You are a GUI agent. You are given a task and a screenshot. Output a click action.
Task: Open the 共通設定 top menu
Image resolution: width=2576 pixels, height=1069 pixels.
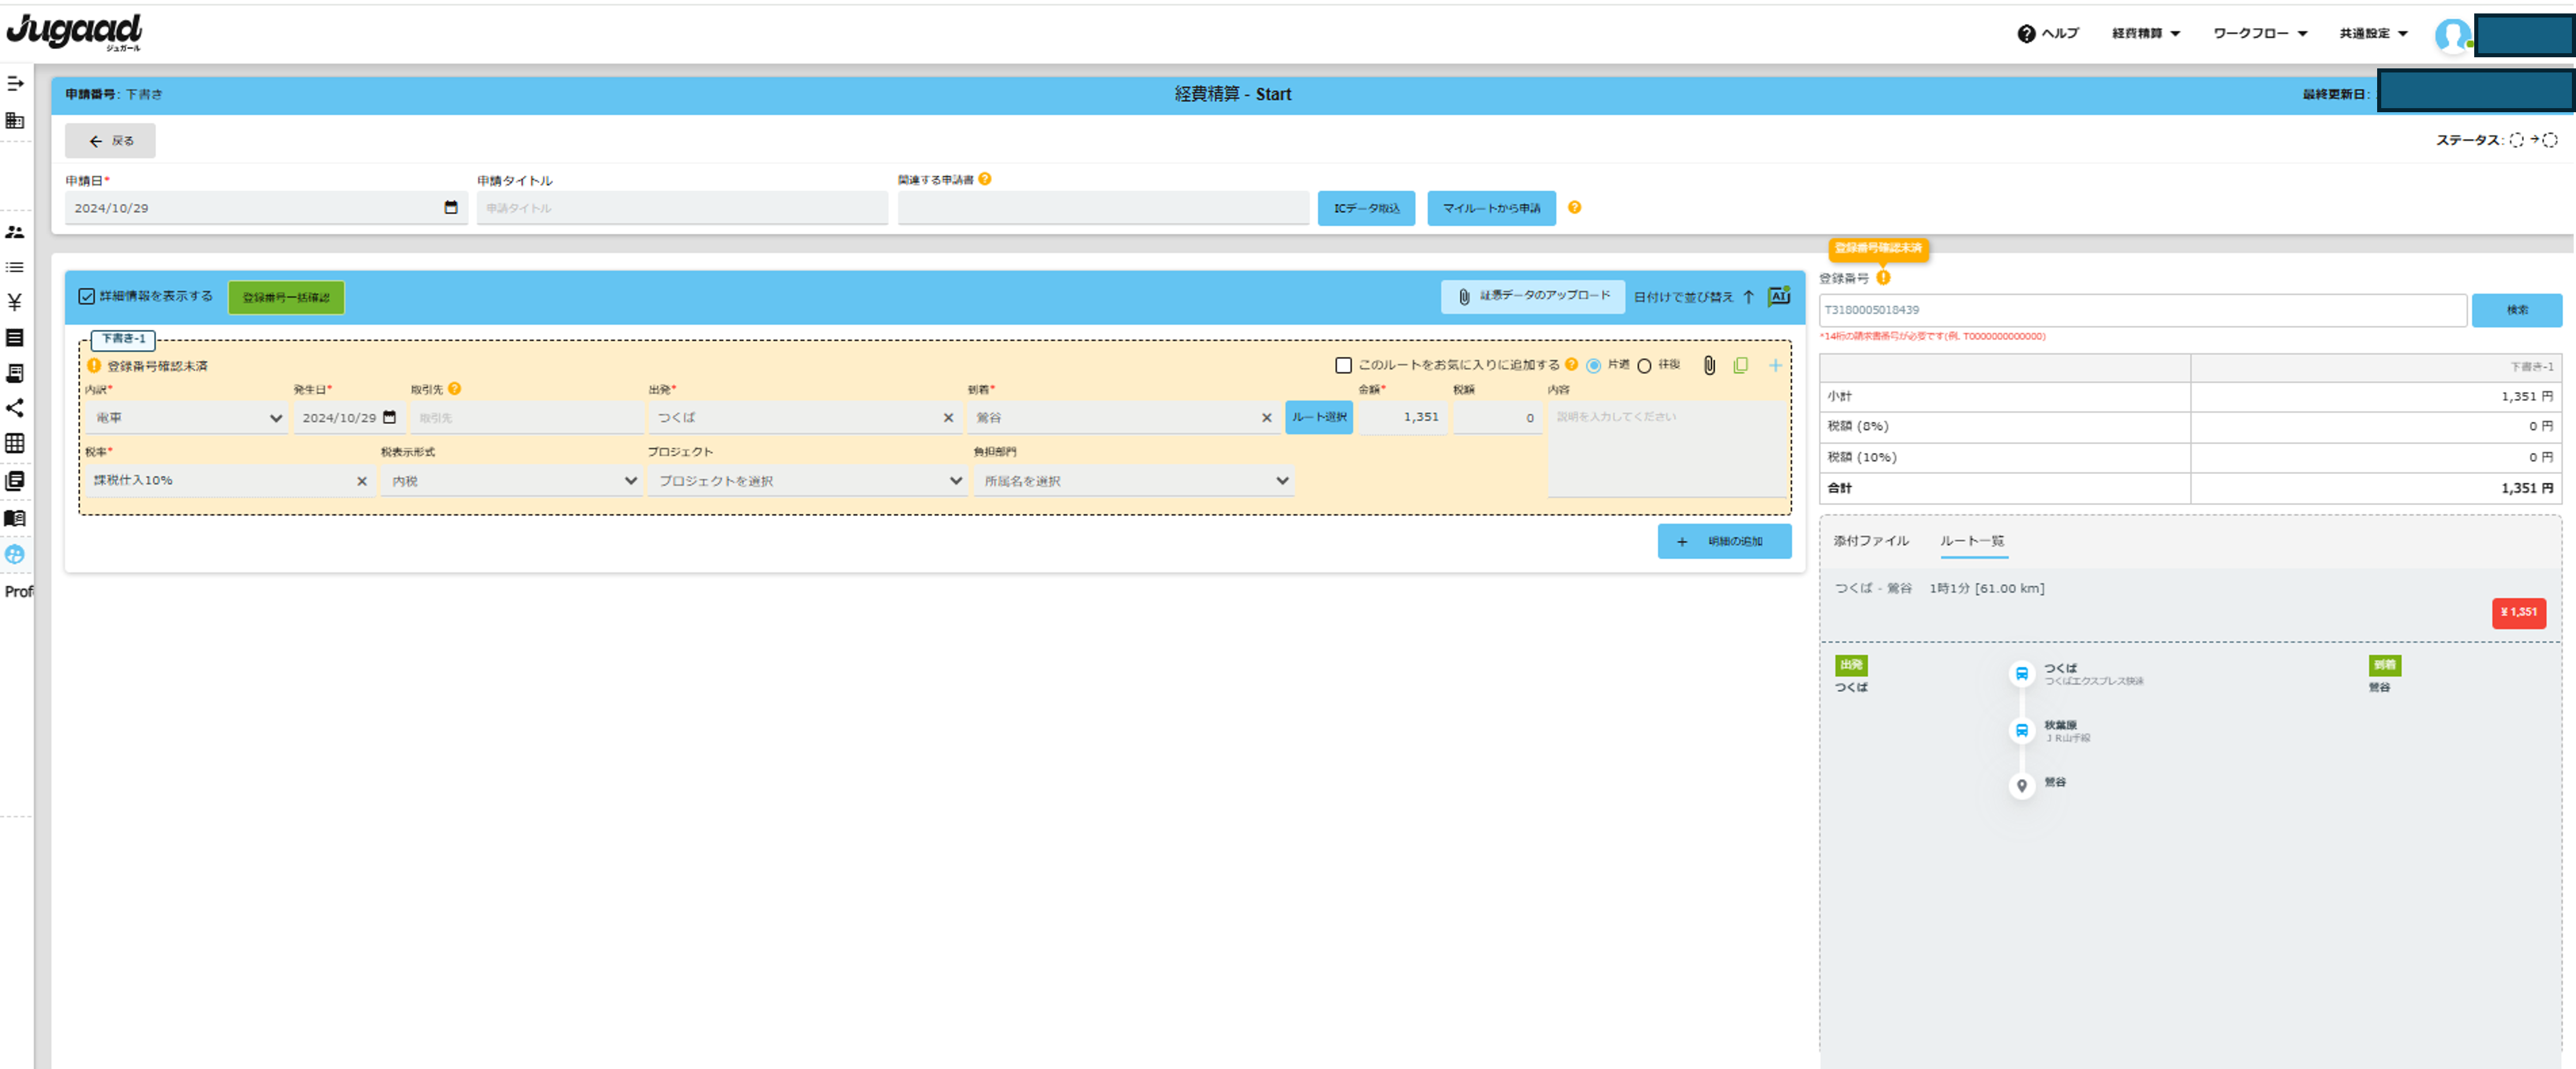(2373, 34)
